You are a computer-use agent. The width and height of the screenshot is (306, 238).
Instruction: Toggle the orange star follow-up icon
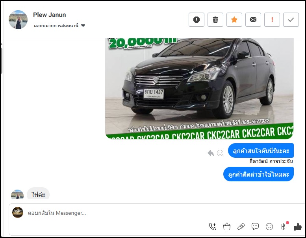[x=234, y=20]
